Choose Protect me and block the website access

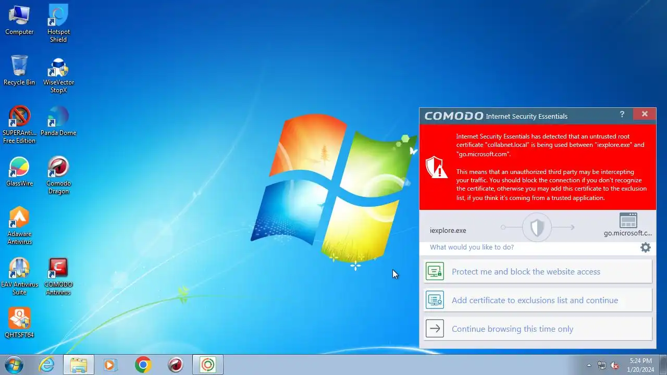[538, 271]
